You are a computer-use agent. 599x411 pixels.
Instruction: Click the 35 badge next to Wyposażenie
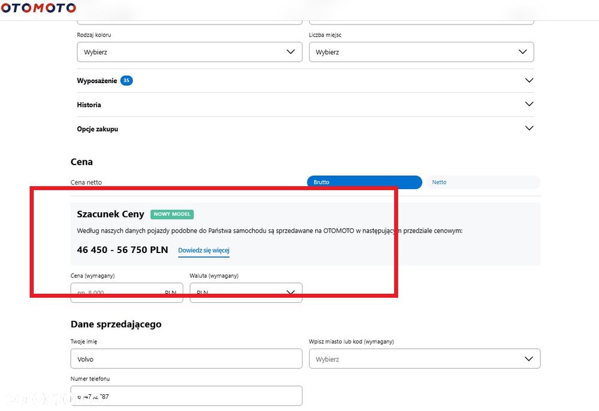click(x=126, y=81)
